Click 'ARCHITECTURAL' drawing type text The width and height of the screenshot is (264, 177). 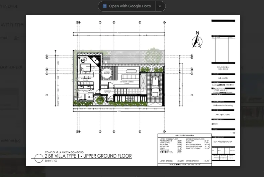(223, 115)
